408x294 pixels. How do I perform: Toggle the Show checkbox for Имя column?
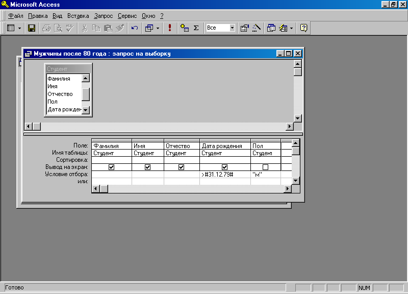pos(147,167)
